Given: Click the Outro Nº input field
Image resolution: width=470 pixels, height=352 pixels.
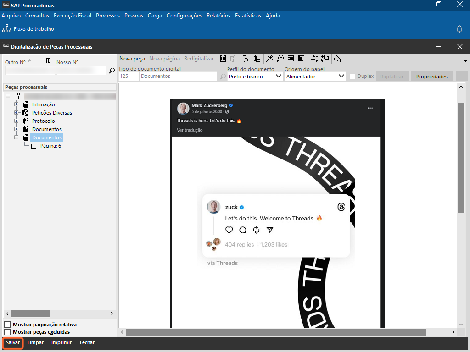Looking at the screenshot, I should [x=30, y=71].
